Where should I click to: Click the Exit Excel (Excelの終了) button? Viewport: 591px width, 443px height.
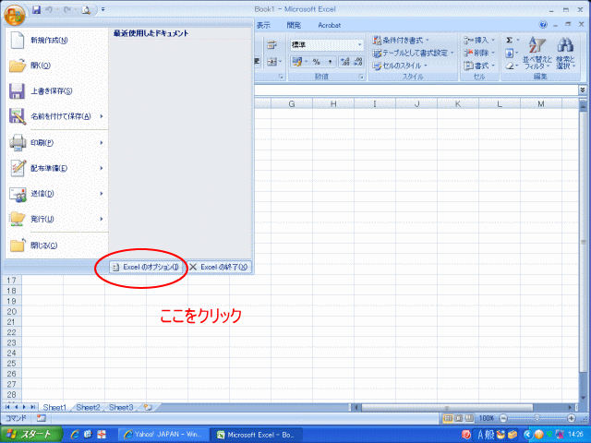[x=219, y=267]
